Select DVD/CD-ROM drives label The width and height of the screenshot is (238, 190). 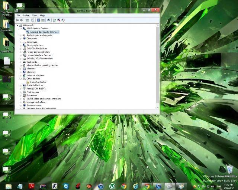coord(37,49)
